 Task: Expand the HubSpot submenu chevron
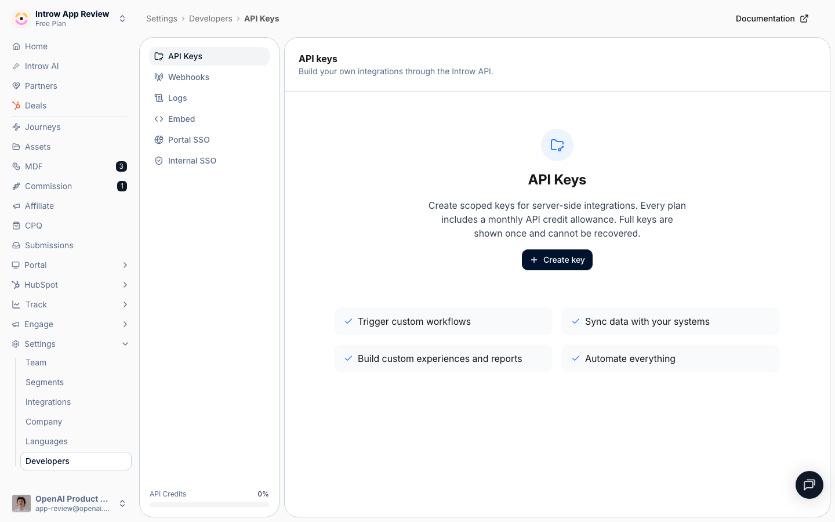click(125, 285)
